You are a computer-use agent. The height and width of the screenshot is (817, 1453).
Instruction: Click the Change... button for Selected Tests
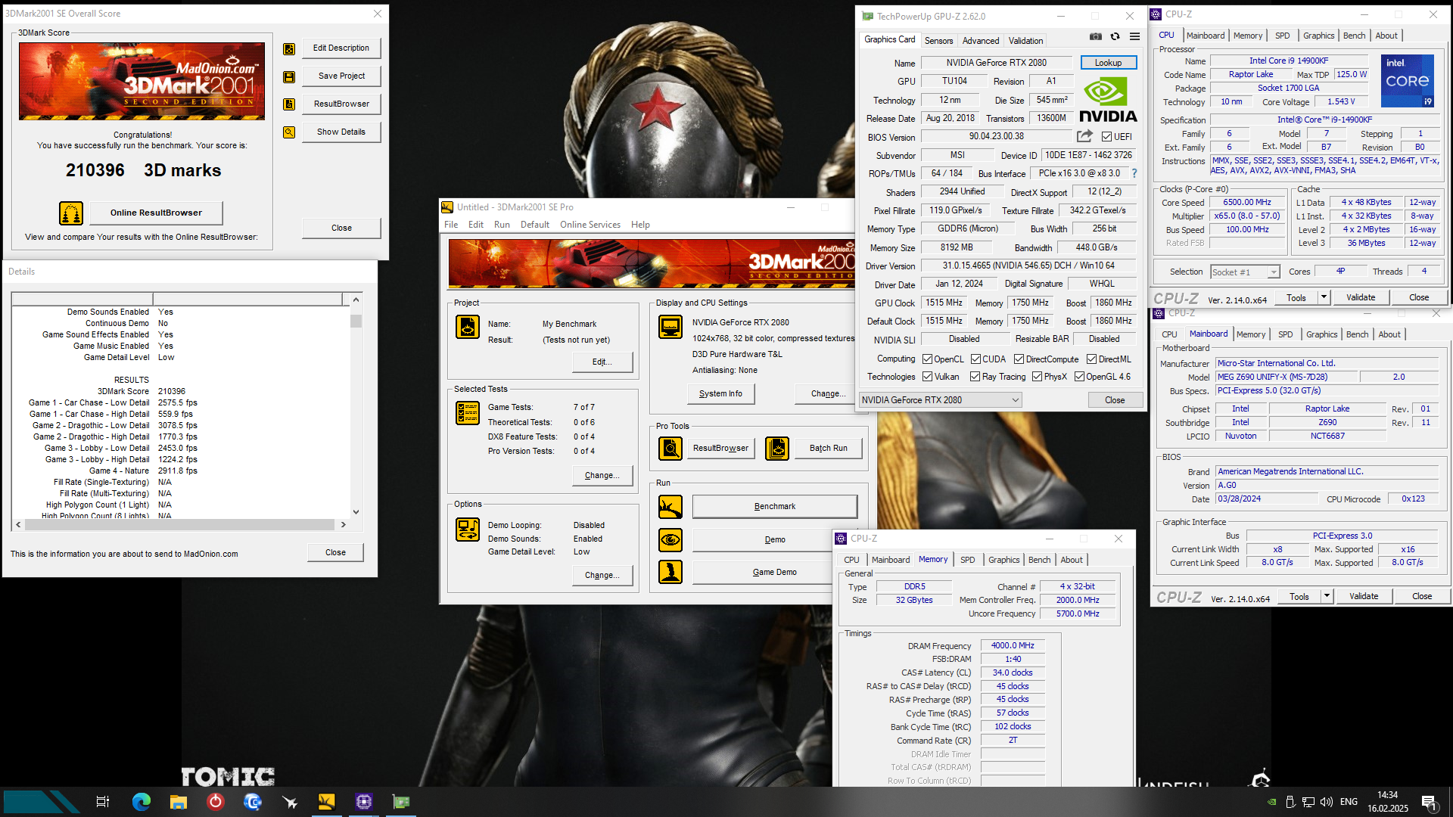[x=602, y=475]
